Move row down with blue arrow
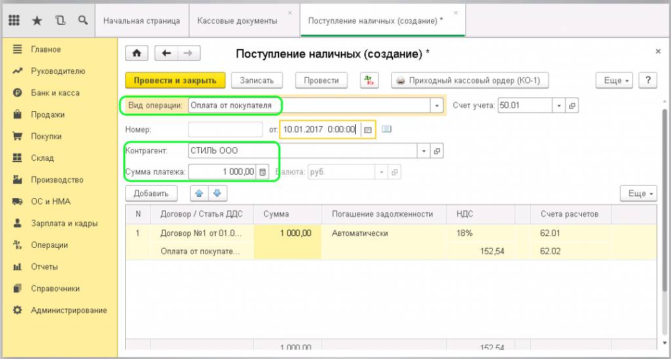 click(x=218, y=194)
